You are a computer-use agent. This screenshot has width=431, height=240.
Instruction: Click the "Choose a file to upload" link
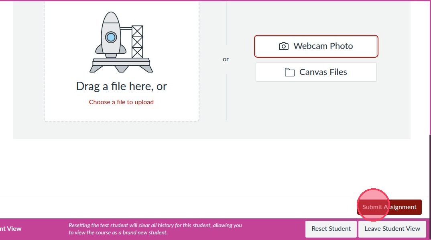coord(121,102)
